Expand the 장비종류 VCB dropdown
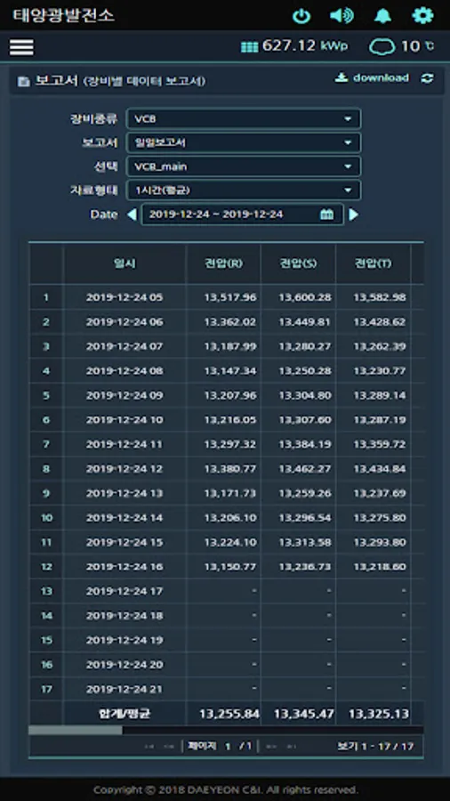450x801 pixels. pyautogui.click(x=244, y=119)
